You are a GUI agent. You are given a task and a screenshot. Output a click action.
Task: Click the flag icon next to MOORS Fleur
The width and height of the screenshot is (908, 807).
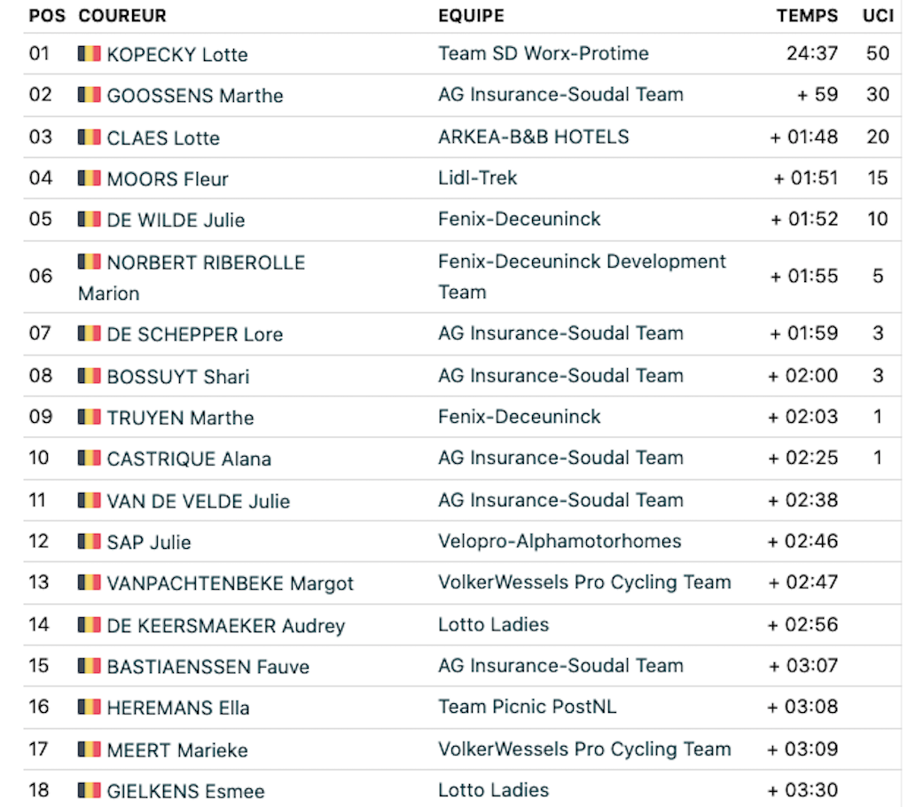(x=90, y=178)
